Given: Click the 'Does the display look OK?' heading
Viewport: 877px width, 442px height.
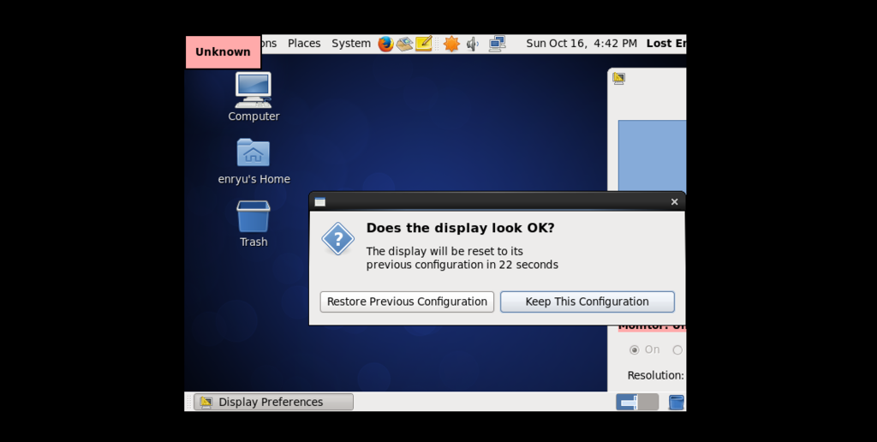Looking at the screenshot, I should (x=460, y=228).
